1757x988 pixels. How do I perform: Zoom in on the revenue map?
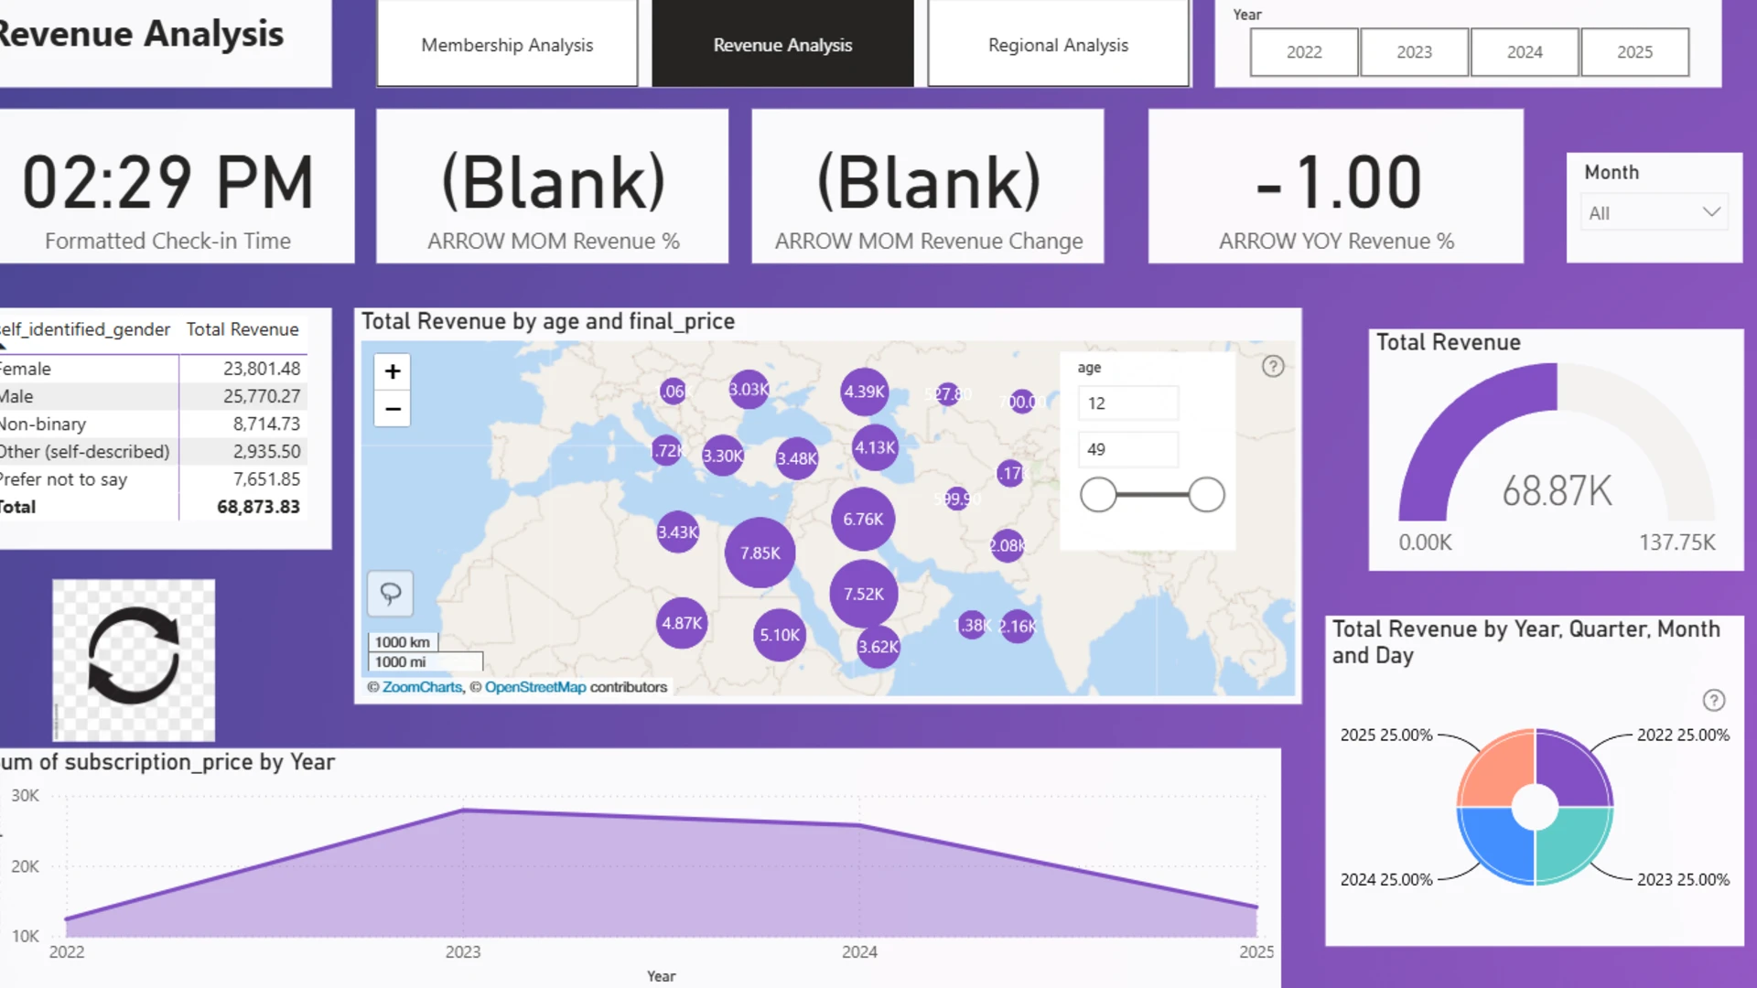pyautogui.click(x=393, y=371)
